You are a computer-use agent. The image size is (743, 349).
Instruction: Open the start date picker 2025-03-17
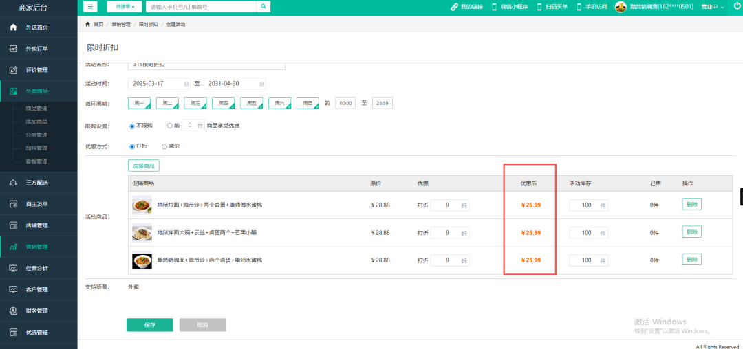(159, 83)
